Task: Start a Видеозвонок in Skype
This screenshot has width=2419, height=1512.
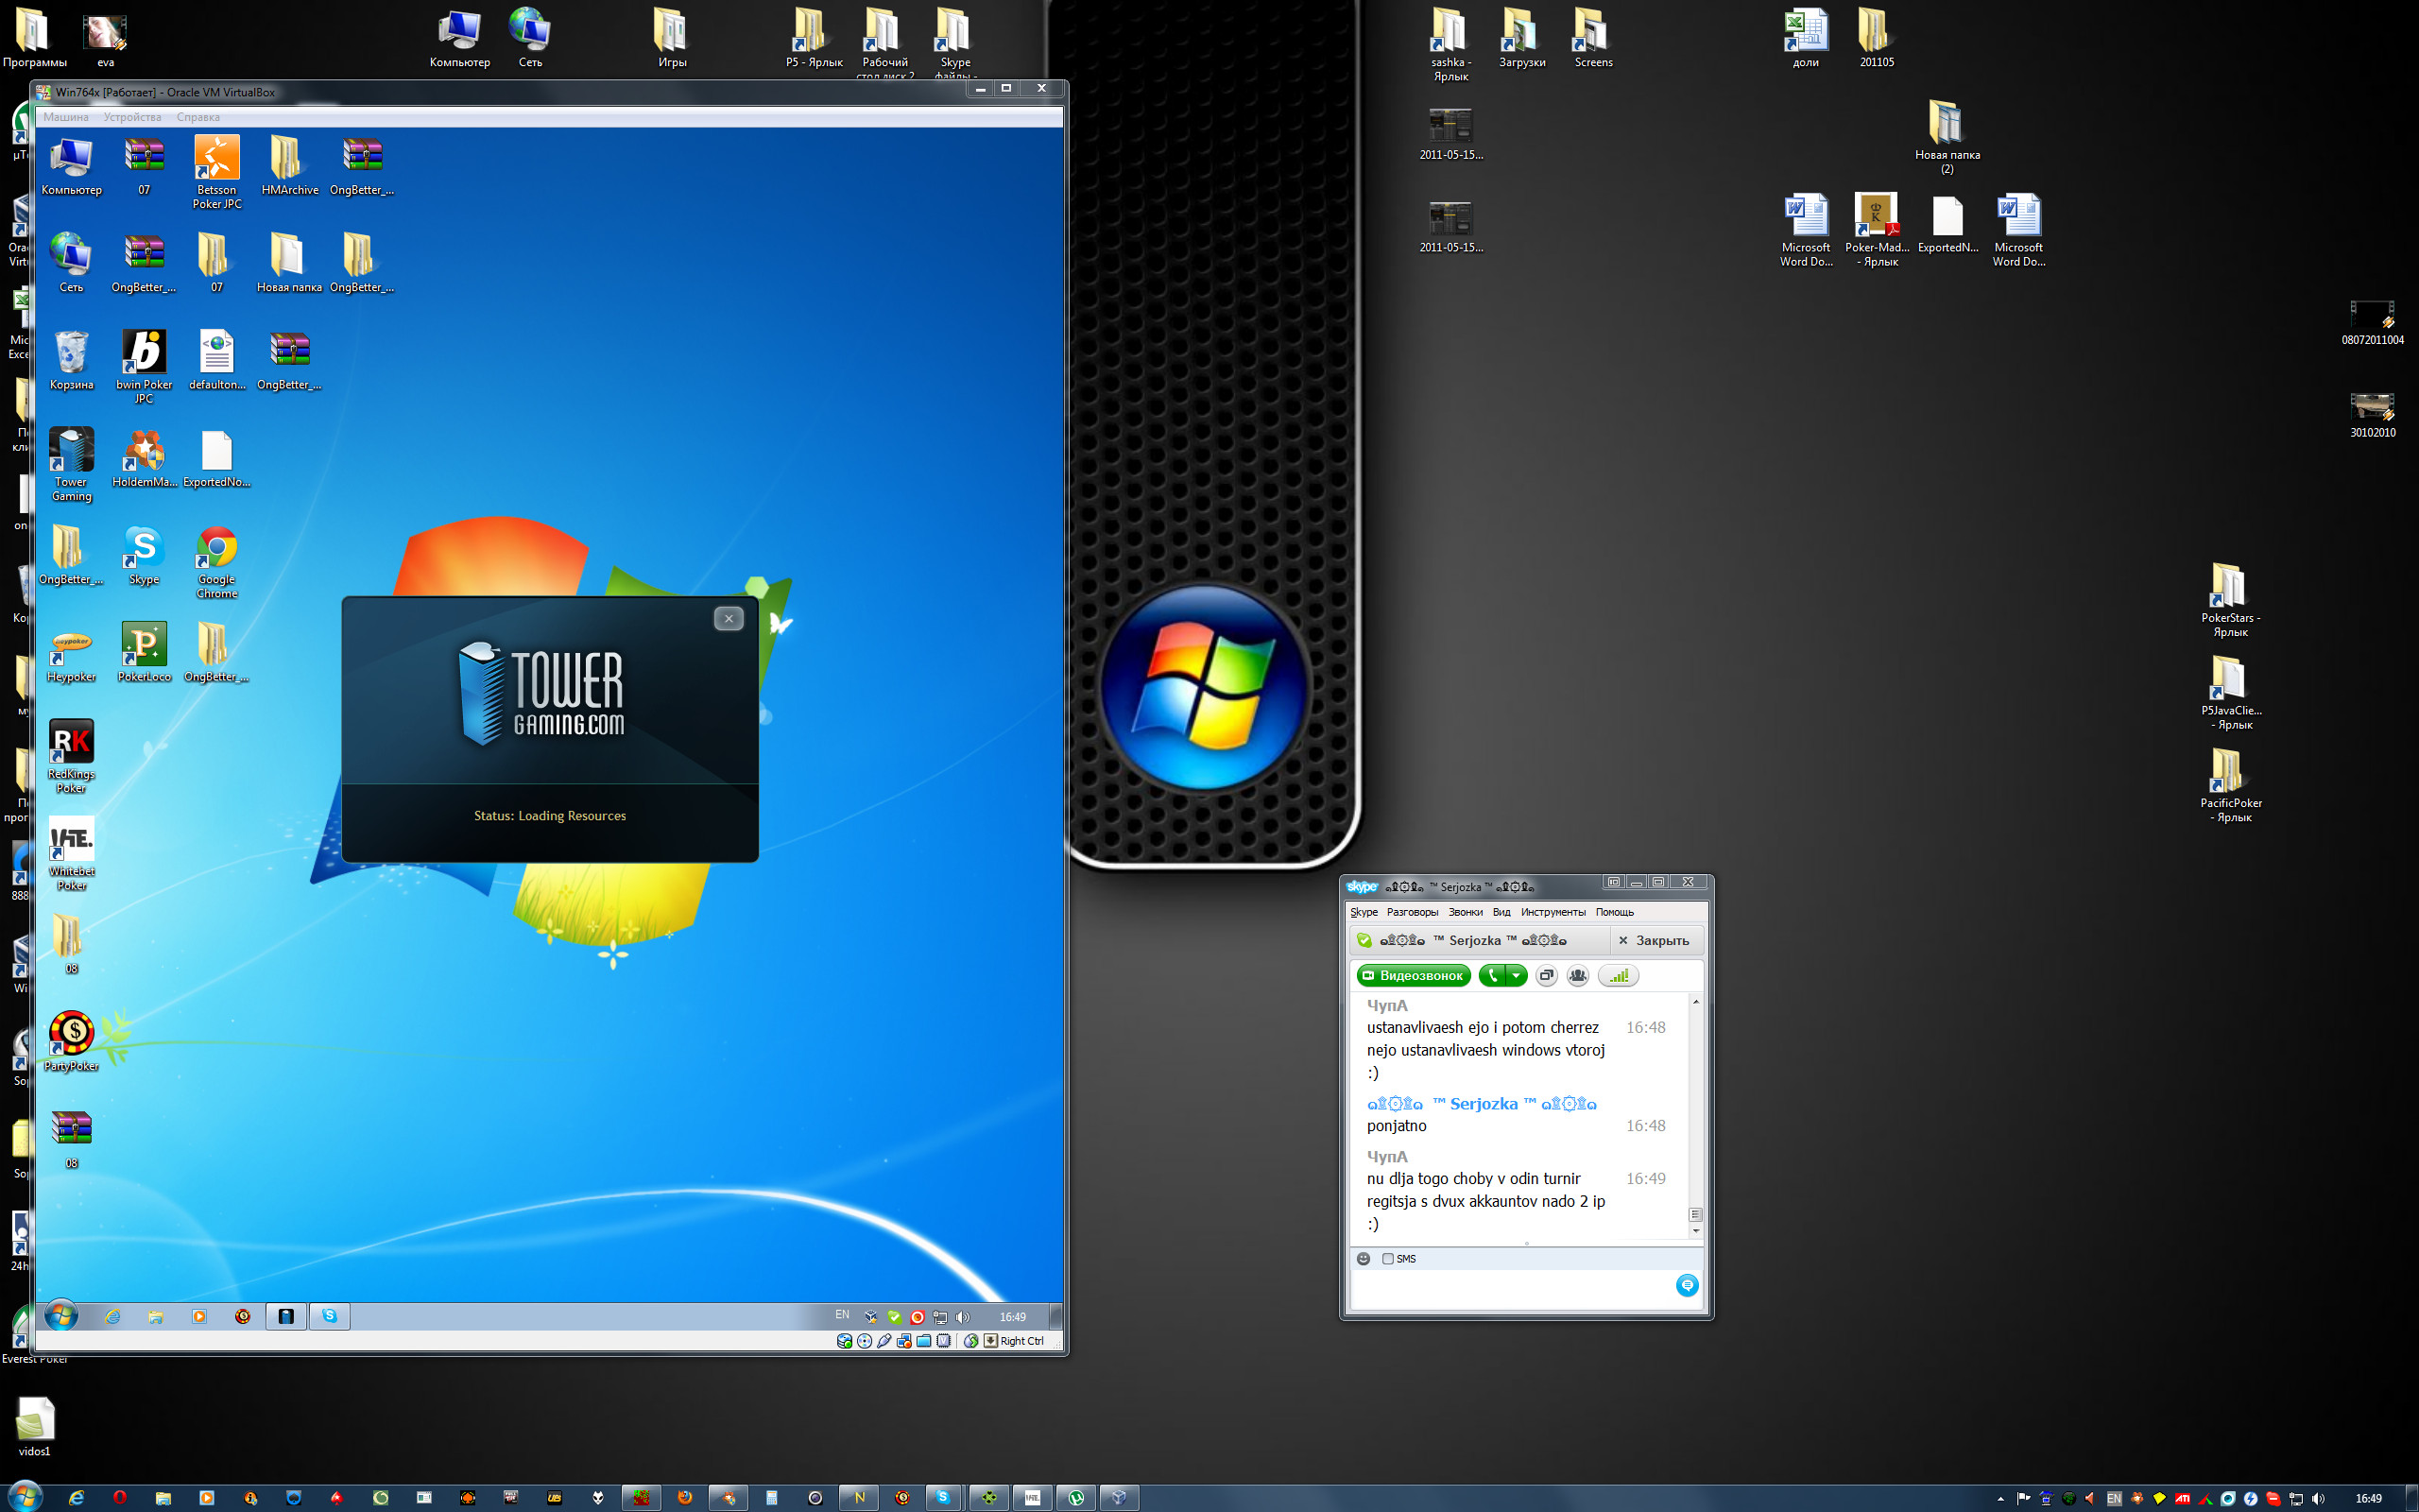Action: pyautogui.click(x=1414, y=975)
